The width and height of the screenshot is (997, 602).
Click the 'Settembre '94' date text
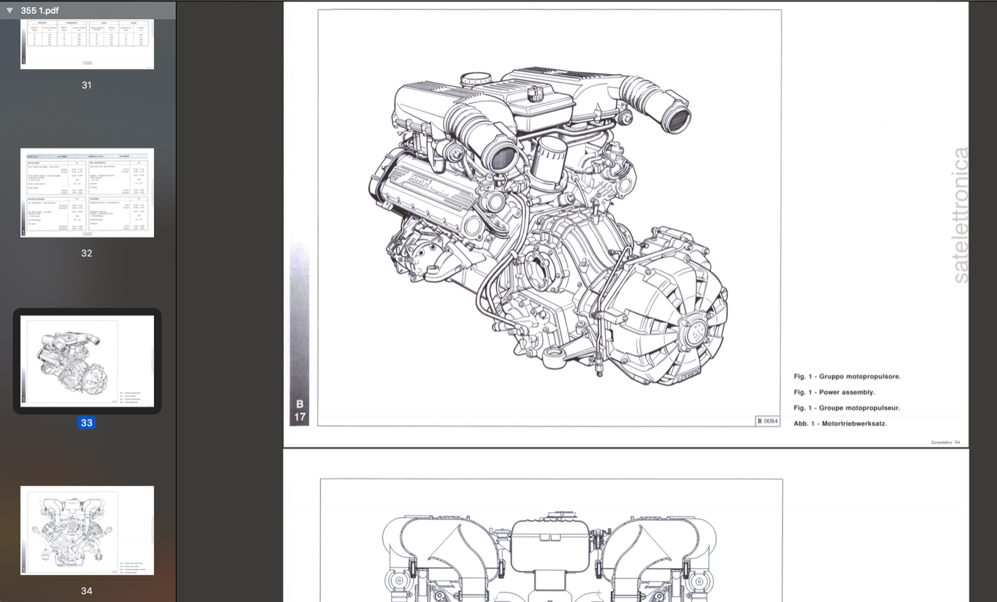coord(945,443)
